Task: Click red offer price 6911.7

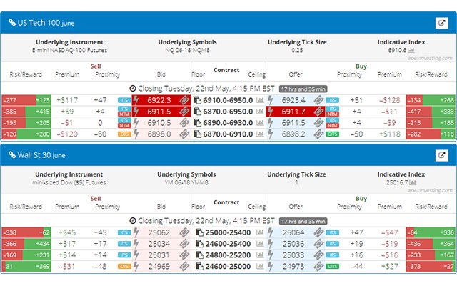Action: 293,112
